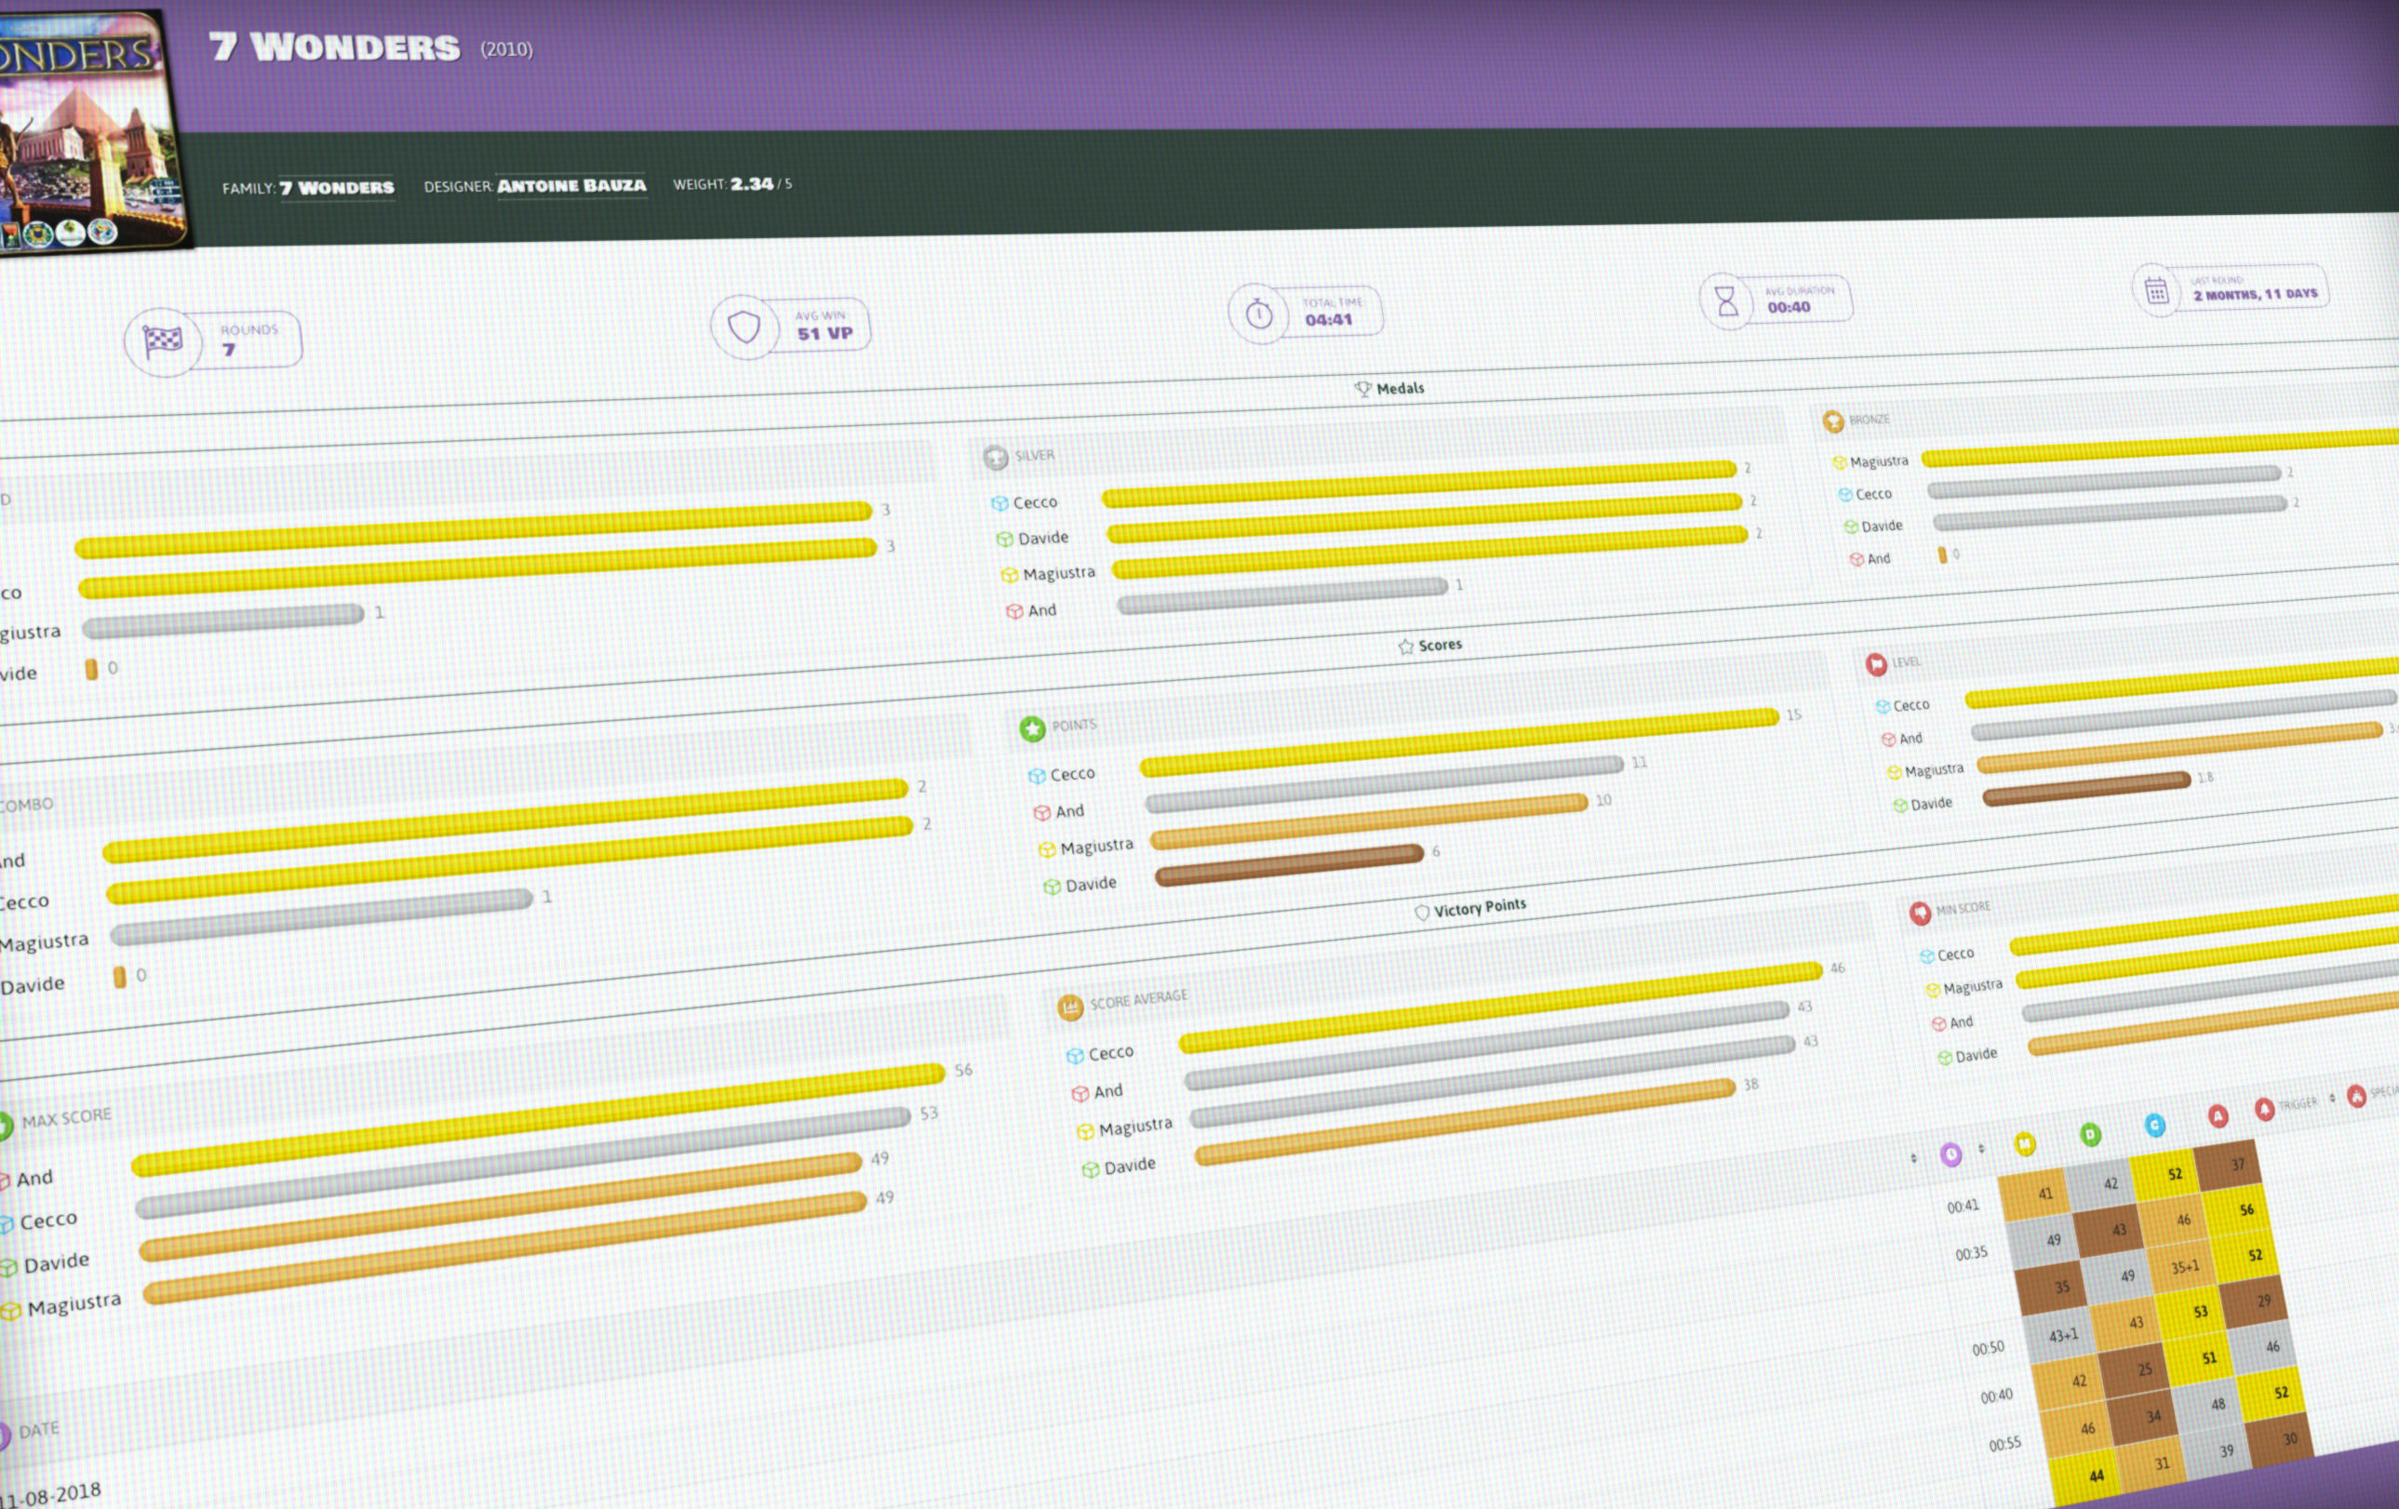
Task: Toggle sort arrows right of clock icon
Action: (x=1980, y=1150)
